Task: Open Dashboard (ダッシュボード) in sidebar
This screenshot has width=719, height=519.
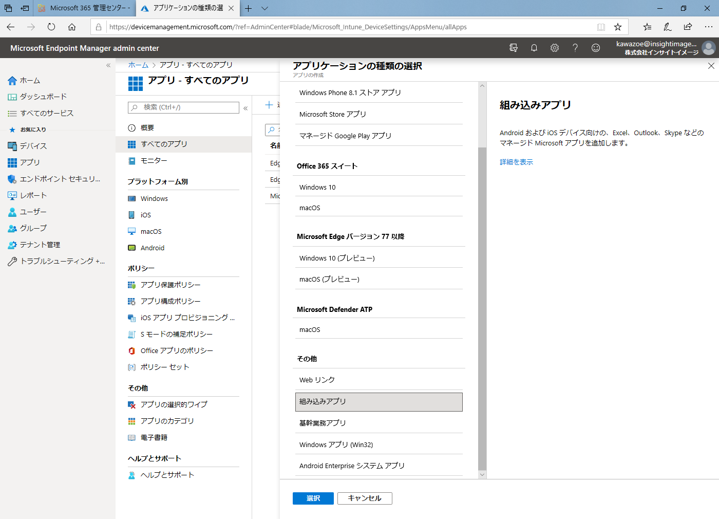Action: click(43, 97)
